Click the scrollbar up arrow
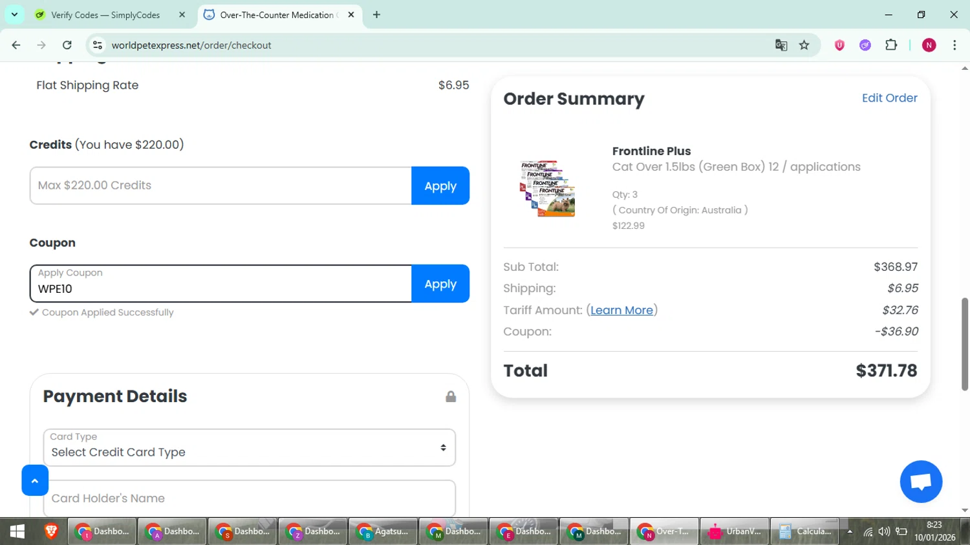This screenshot has height=545, width=970. (x=964, y=68)
